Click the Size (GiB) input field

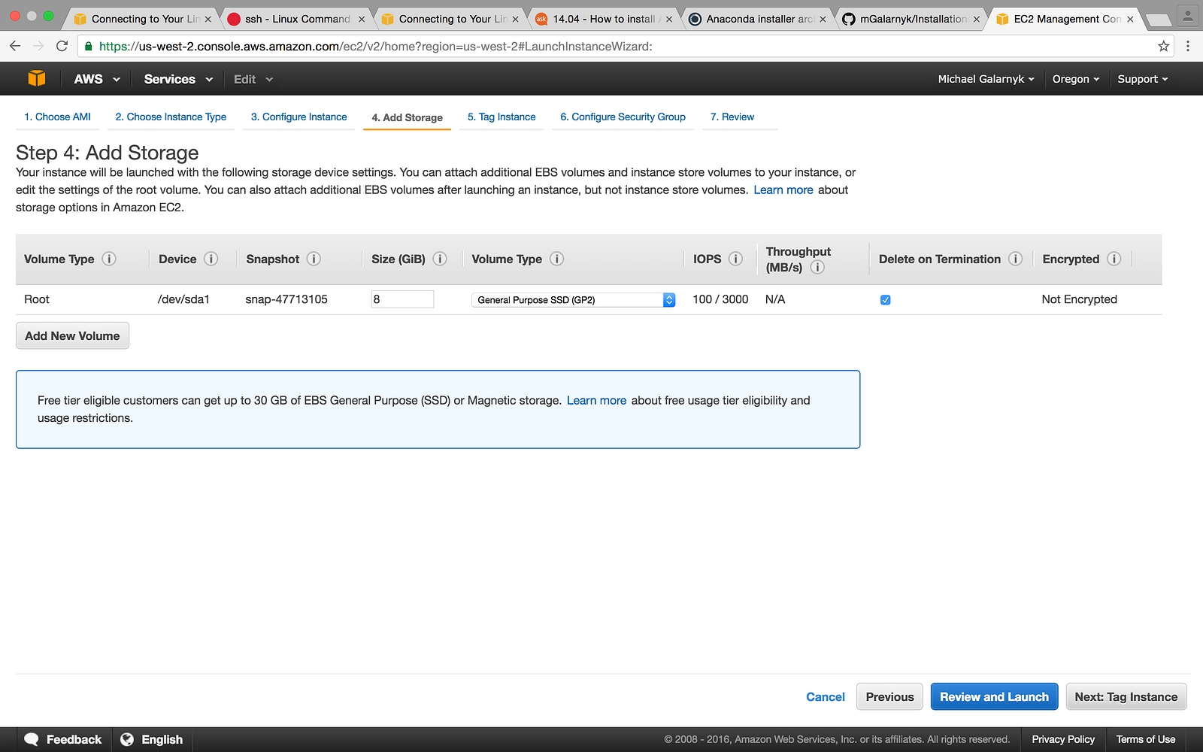[402, 299]
